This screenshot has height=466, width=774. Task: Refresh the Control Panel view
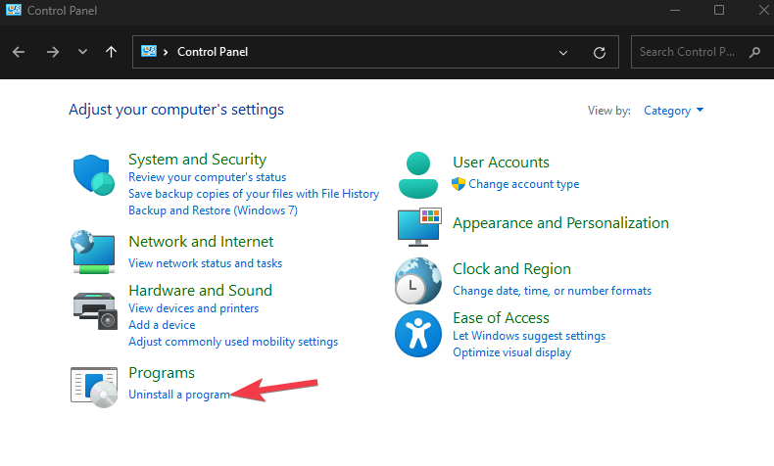600,52
